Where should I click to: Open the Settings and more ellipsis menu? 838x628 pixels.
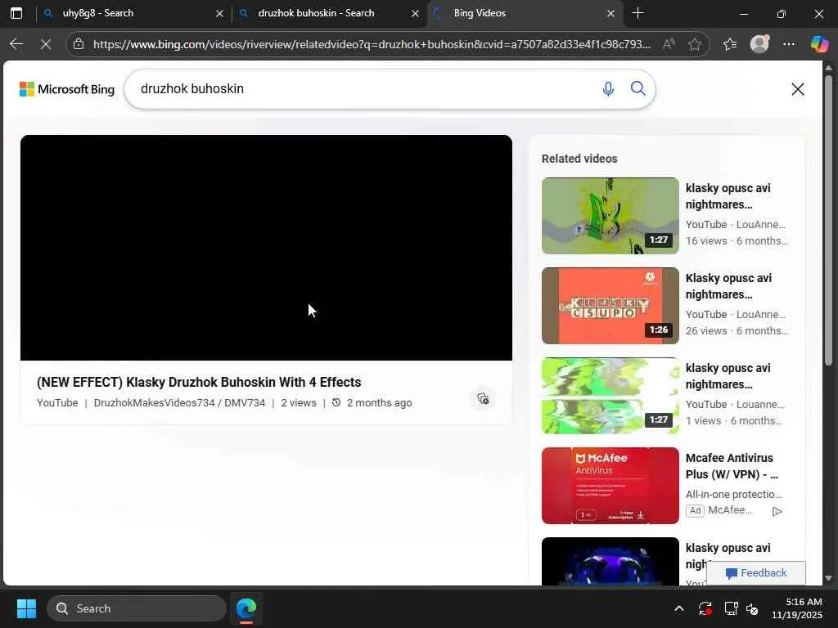789,44
